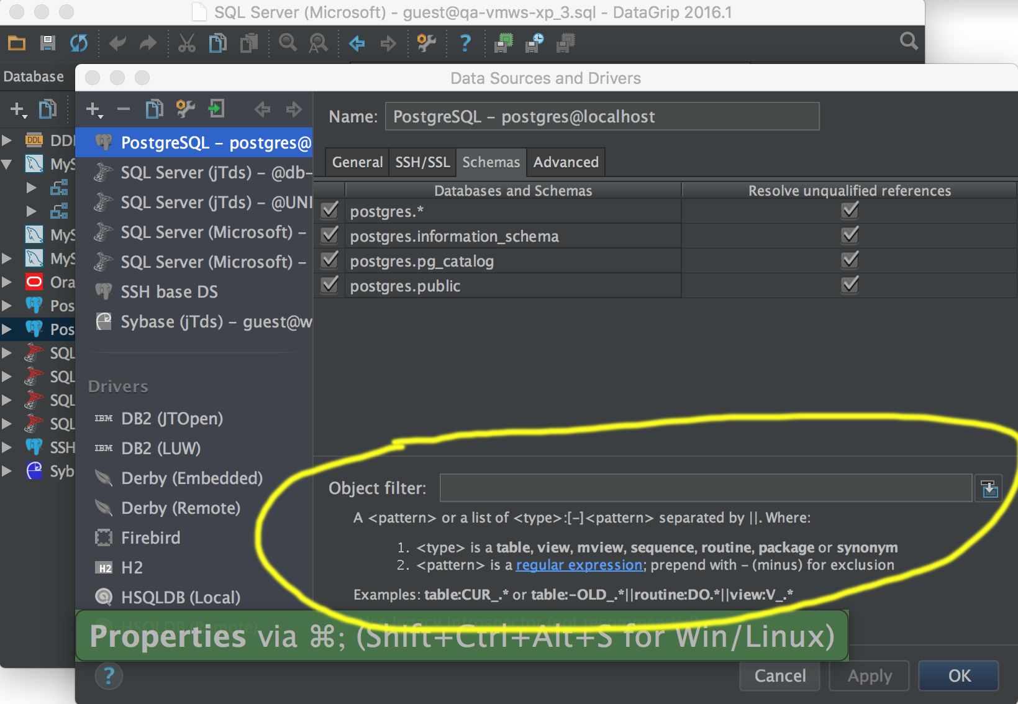Select PostgreSQL – postgres@ data source in list

pos(194,143)
